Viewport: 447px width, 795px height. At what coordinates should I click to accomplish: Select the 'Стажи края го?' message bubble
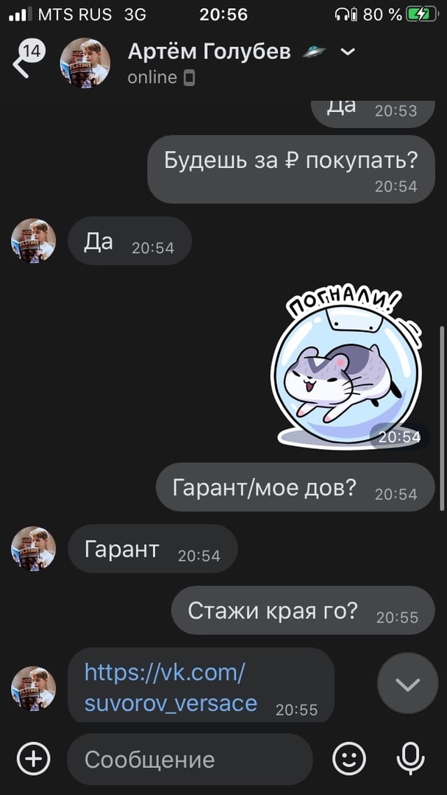[x=303, y=610]
